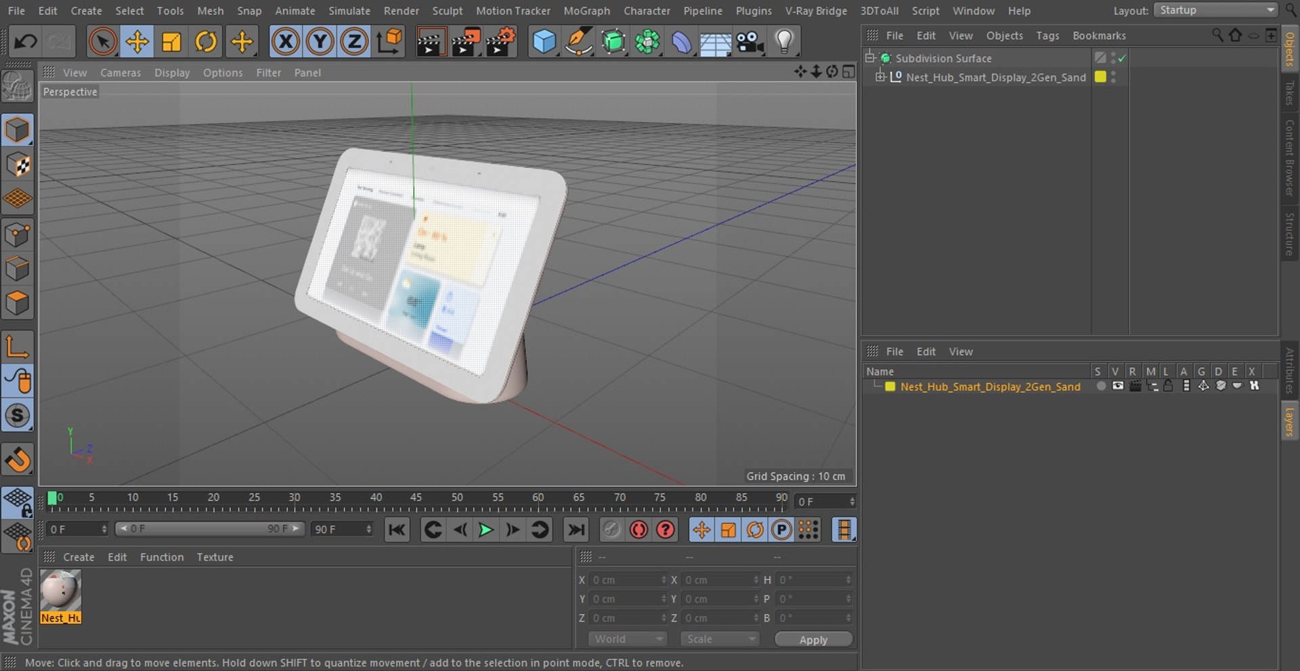1300x671 pixels.
Task: Open the World coordinate system dropdown
Action: pyautogui.click(x=628, y=638)
